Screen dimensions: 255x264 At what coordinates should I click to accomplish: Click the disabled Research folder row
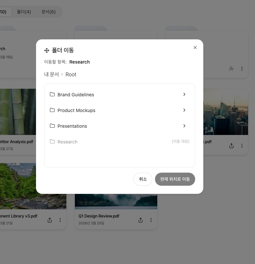click(x=120, y=141)
